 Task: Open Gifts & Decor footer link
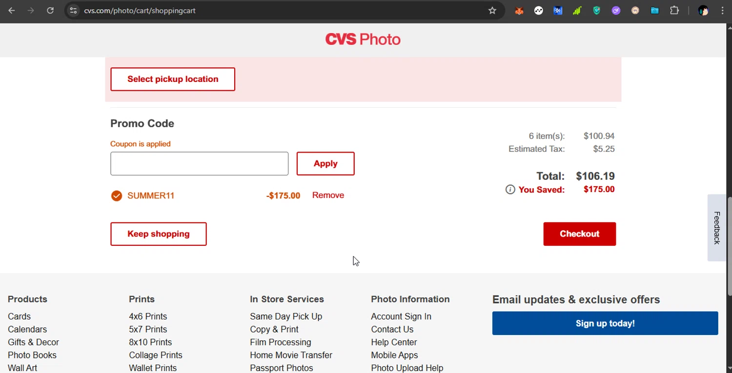[33, 342]
